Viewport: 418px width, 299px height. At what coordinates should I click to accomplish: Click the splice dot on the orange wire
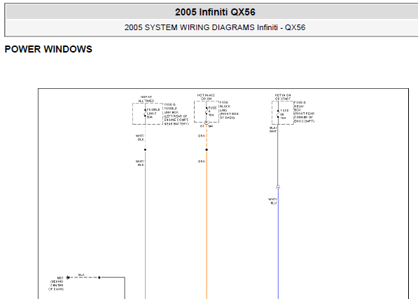(207, 150)
